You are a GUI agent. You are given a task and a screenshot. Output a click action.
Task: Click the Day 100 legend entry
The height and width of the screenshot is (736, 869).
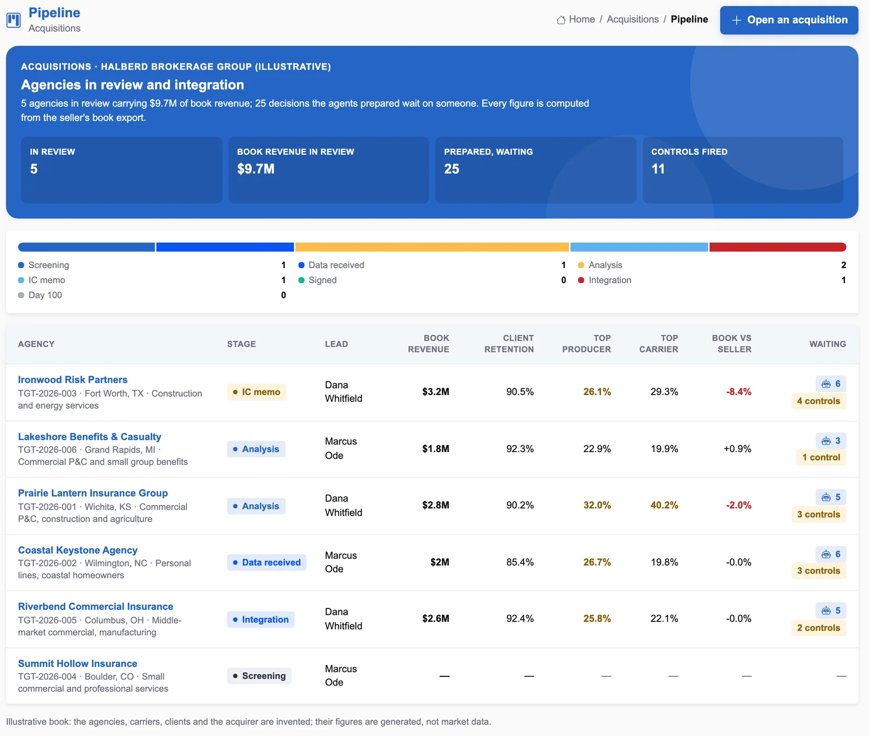coord(152,295)
